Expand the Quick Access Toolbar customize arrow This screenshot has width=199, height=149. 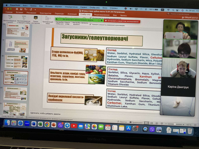point(35,10)
